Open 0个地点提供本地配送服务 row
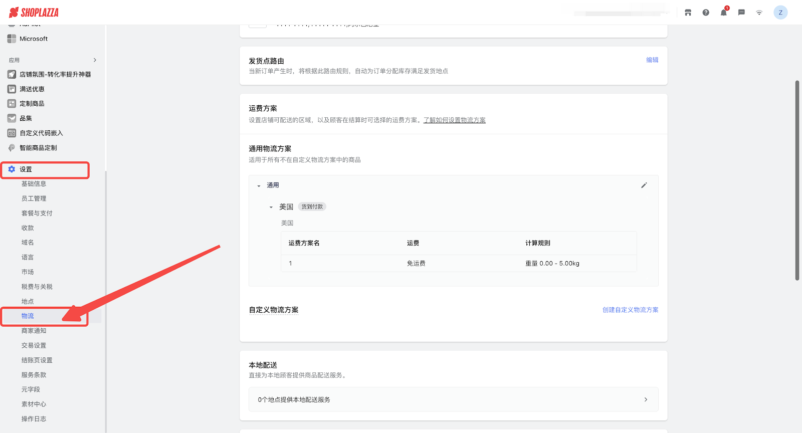Viewport: 802px width, 433px height. tap(453, 399)
